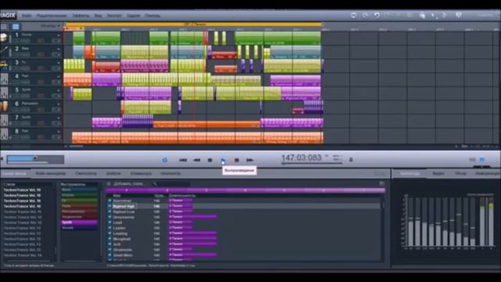Click the keyboard icon of track 7
The height and width of the screenshot is (282, 501).
pos(4,121)
